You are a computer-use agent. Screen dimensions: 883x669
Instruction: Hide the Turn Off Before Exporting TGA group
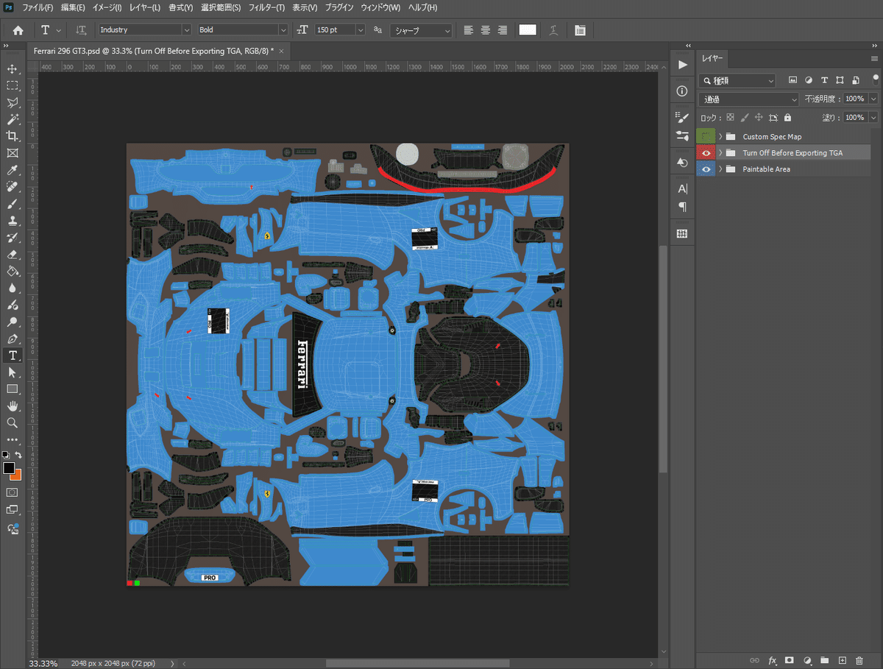[x=706, y=152]
